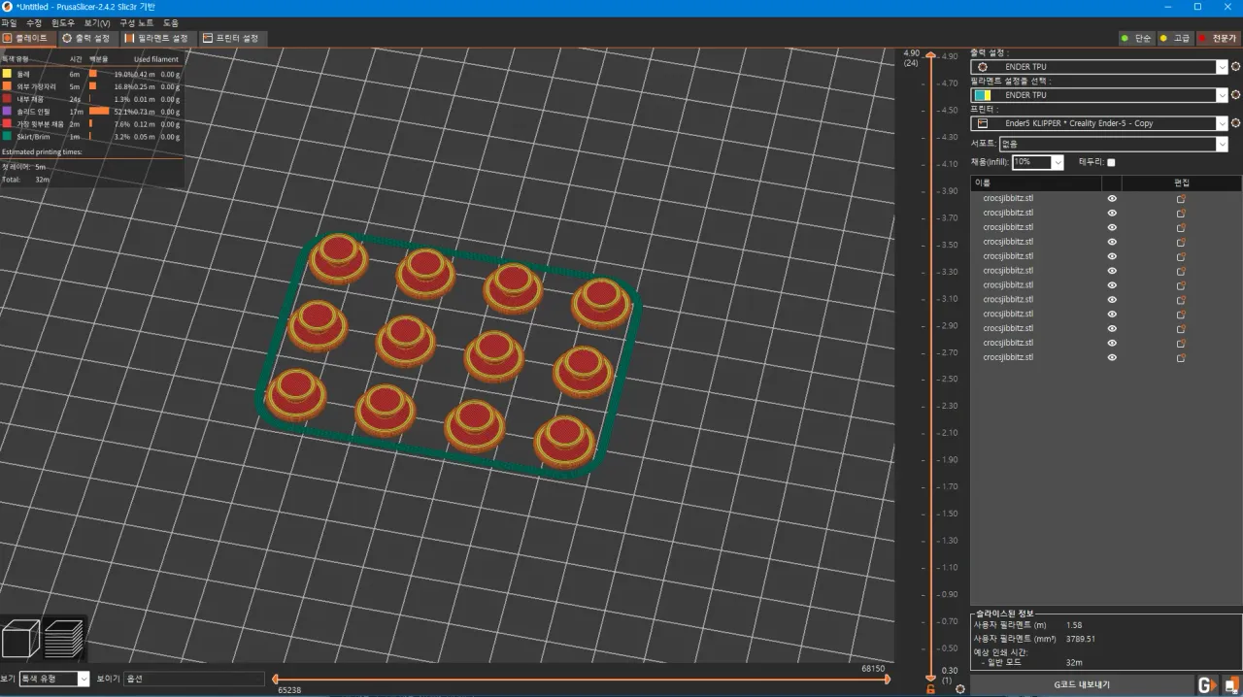Edit print settings preset cog icon
Screen dimensions: 1243x697
(1235, 67)
